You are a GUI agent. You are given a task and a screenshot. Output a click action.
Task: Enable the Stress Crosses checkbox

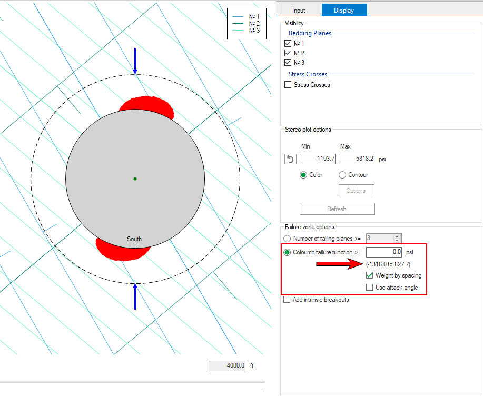[x=288, y=85]
